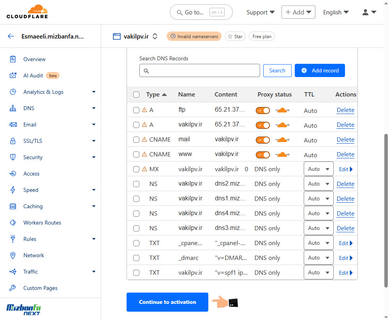The height and width of the screenshot is (321, 389).
Task: Click the orange cloud icon for www record
Action: (283, 155)
